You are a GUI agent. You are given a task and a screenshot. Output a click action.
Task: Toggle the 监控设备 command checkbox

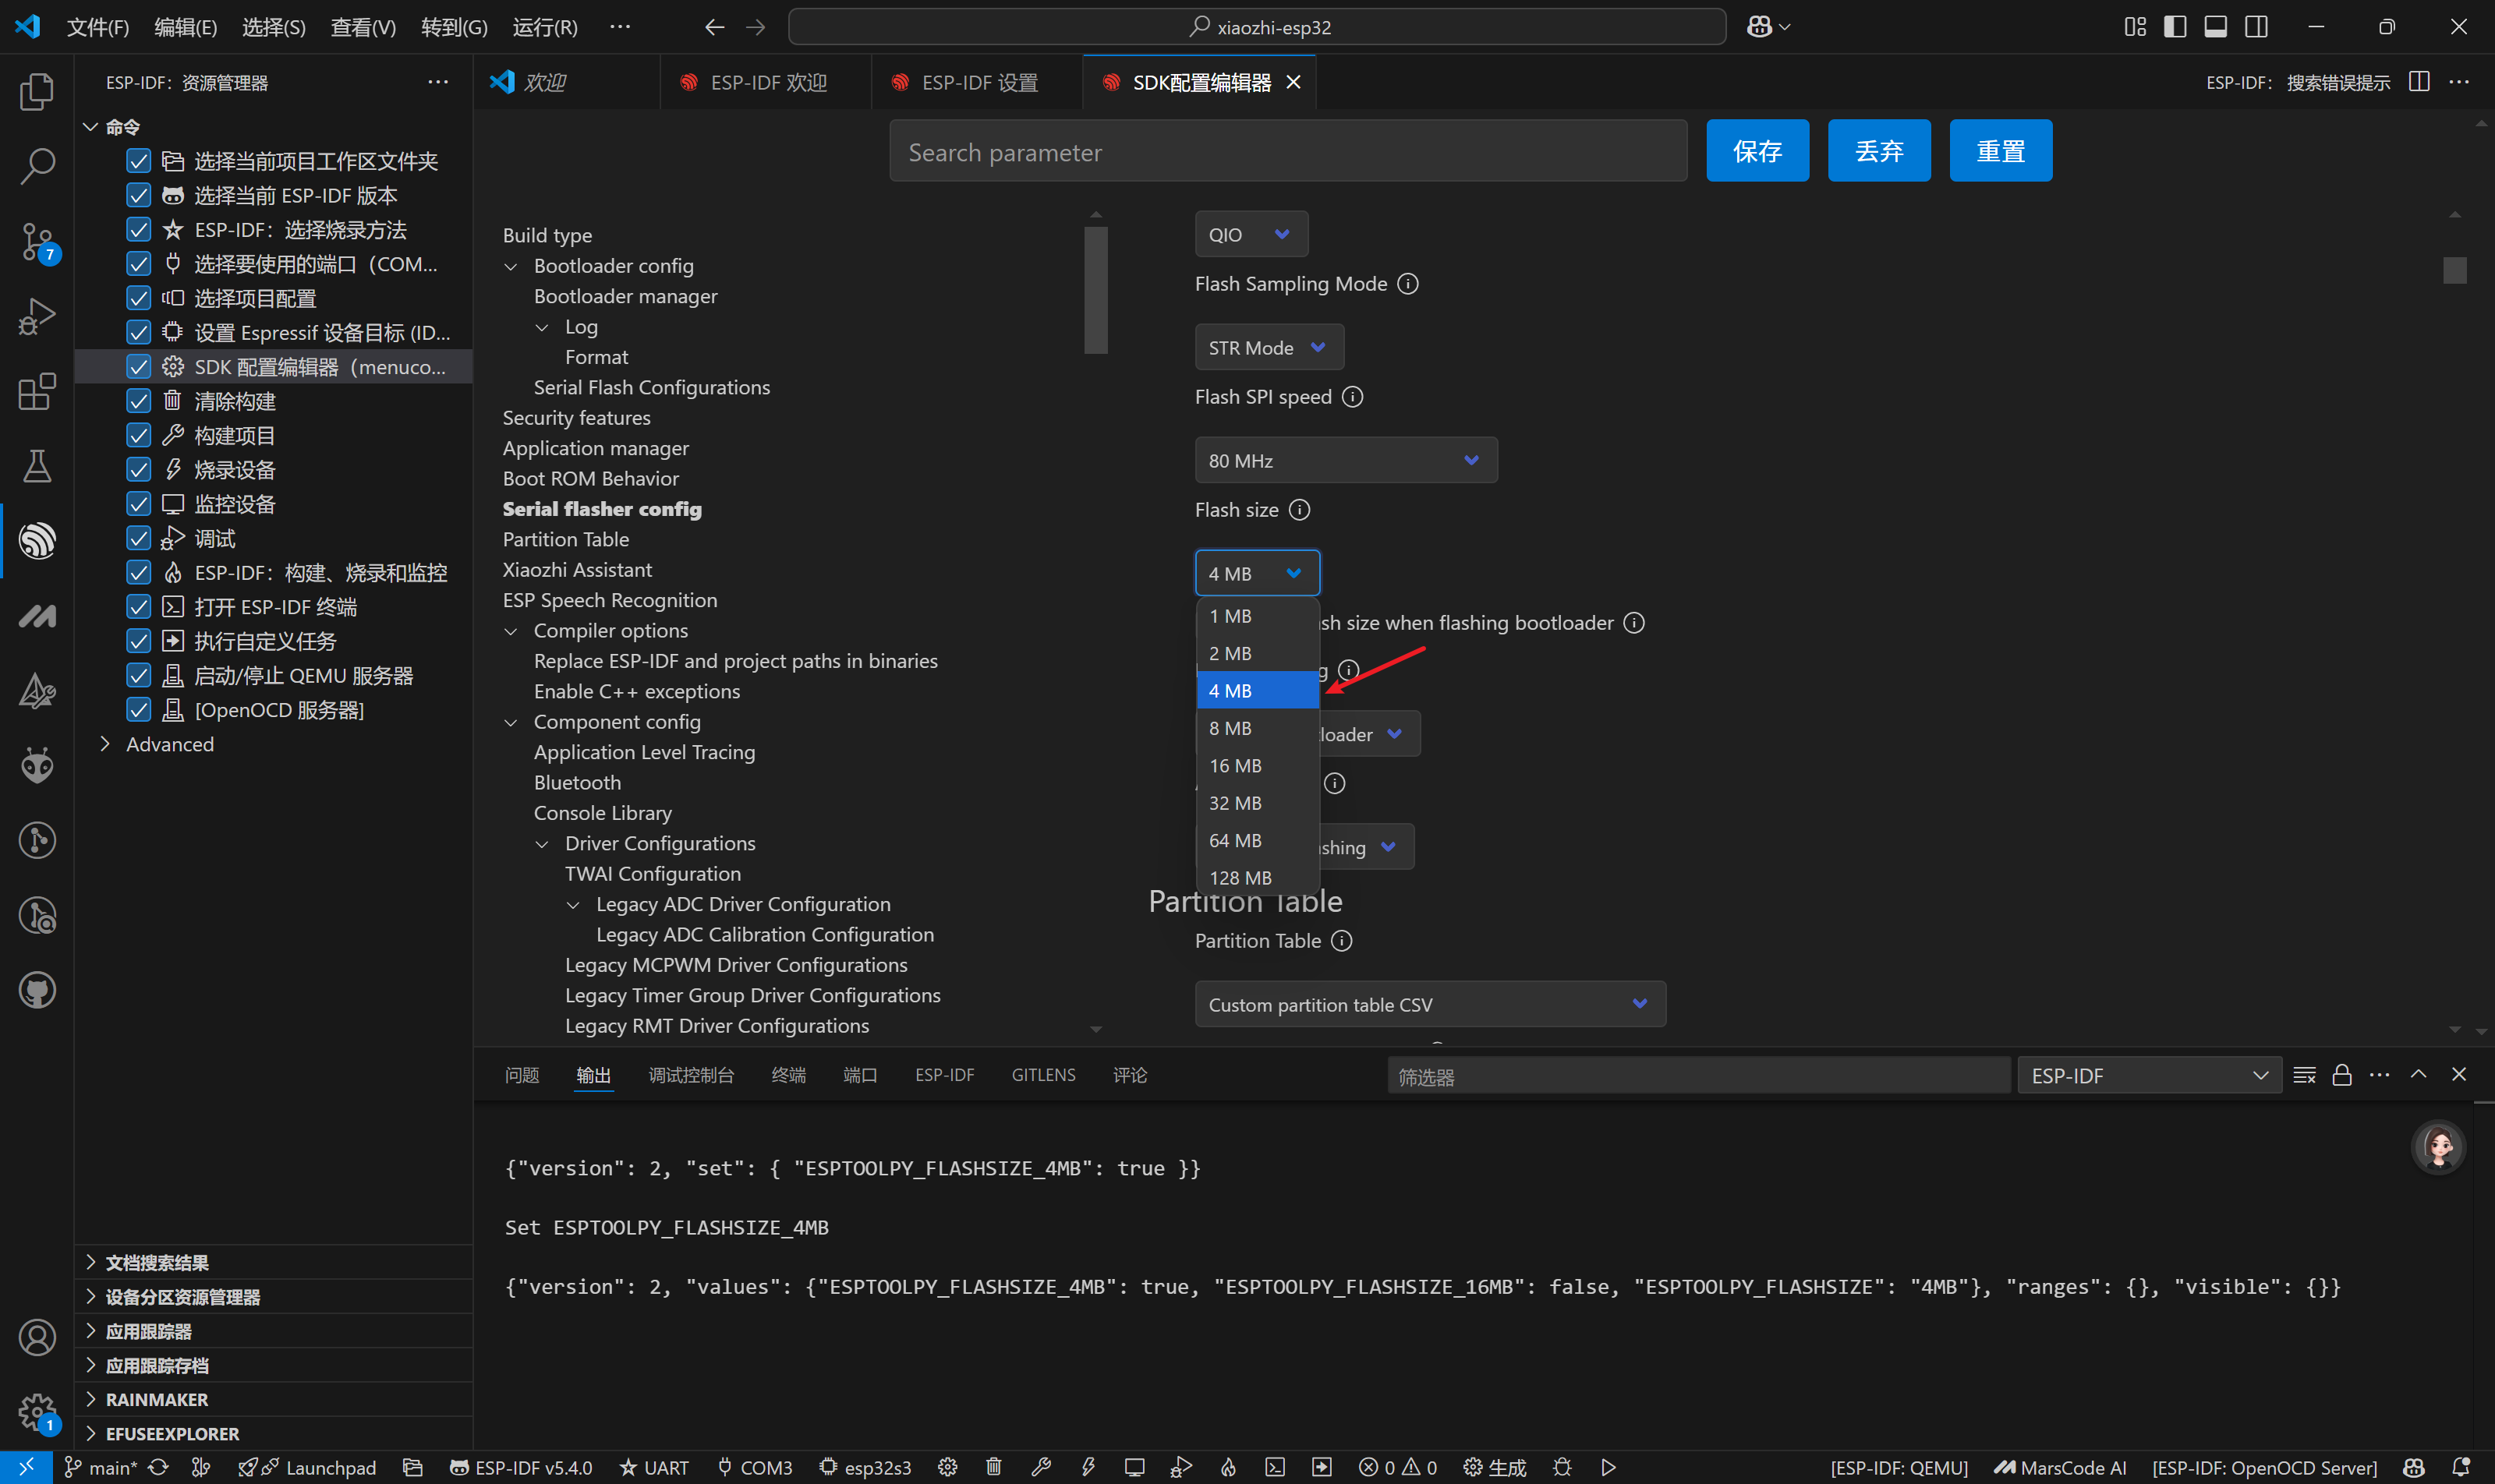pyautogui.click(x=139, y=504)
